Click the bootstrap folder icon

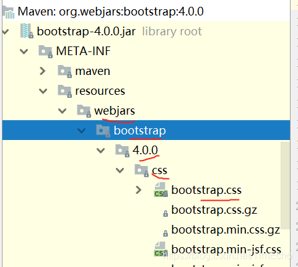click(x=103, y=131)
